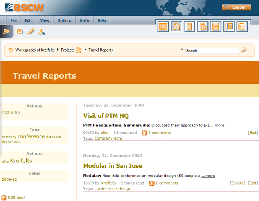Open the View menu
The width and height of the screenshot is (259, 201).
45,20
